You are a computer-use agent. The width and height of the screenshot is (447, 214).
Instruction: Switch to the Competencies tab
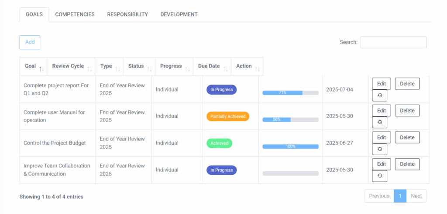pos(75,14)
